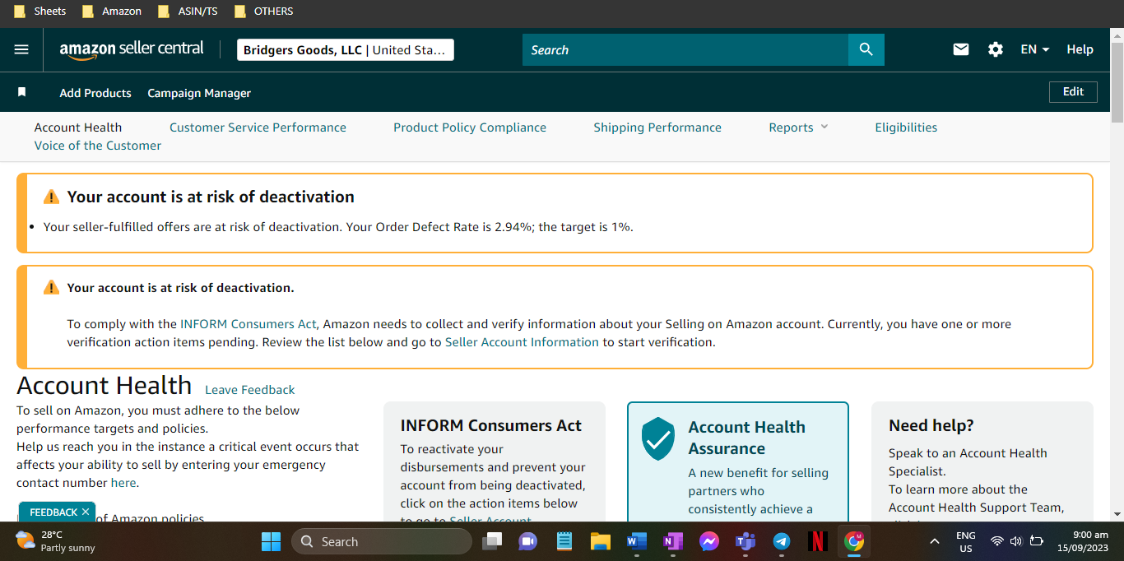Click the Account Health Assurance shield icon
The height and width of the screenshot is (561, 1124).
click(x=658, y=438)
